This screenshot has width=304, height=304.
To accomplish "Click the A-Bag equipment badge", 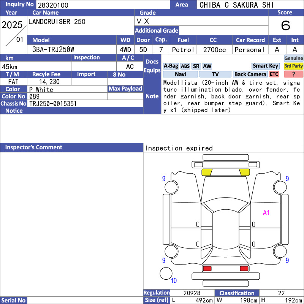I will 171,66.
